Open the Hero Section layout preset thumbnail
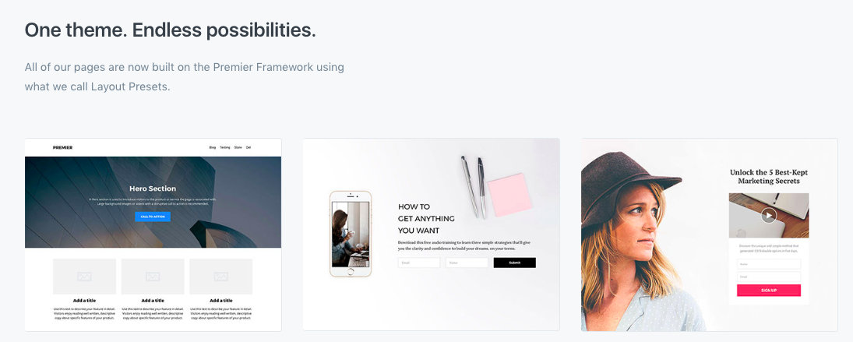The height and width of the screenshot is (342, 853). (153, 234)
